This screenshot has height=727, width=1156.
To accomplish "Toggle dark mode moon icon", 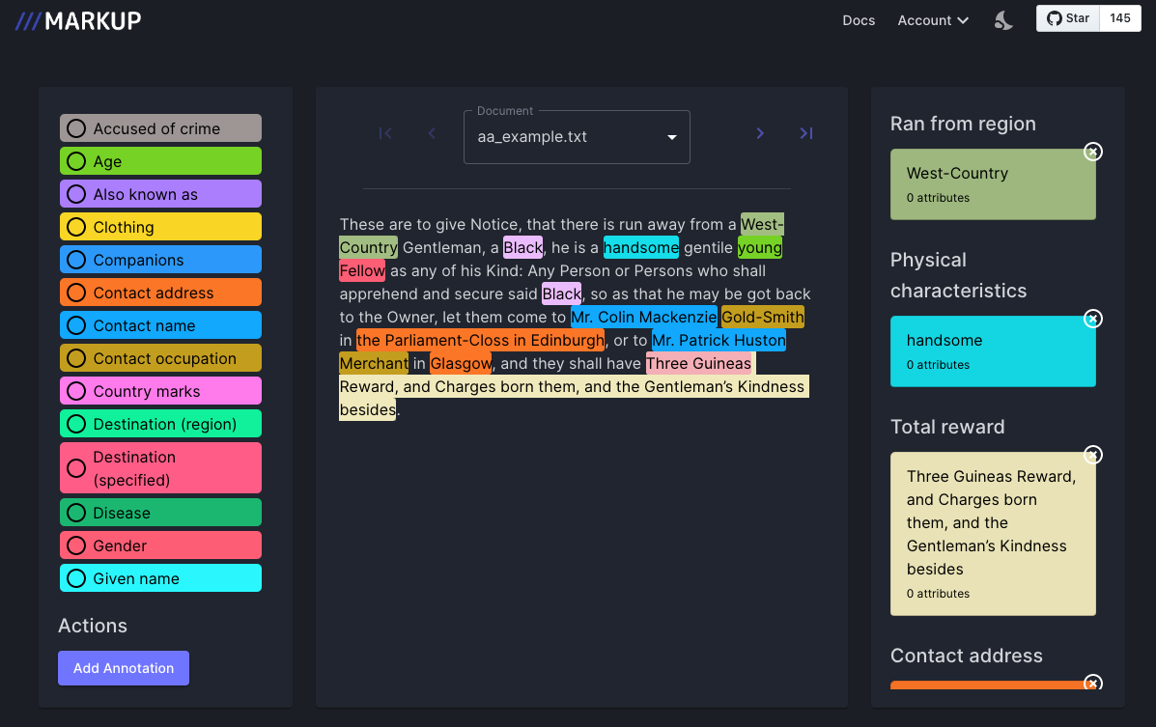I will [x=1003, y=20].
